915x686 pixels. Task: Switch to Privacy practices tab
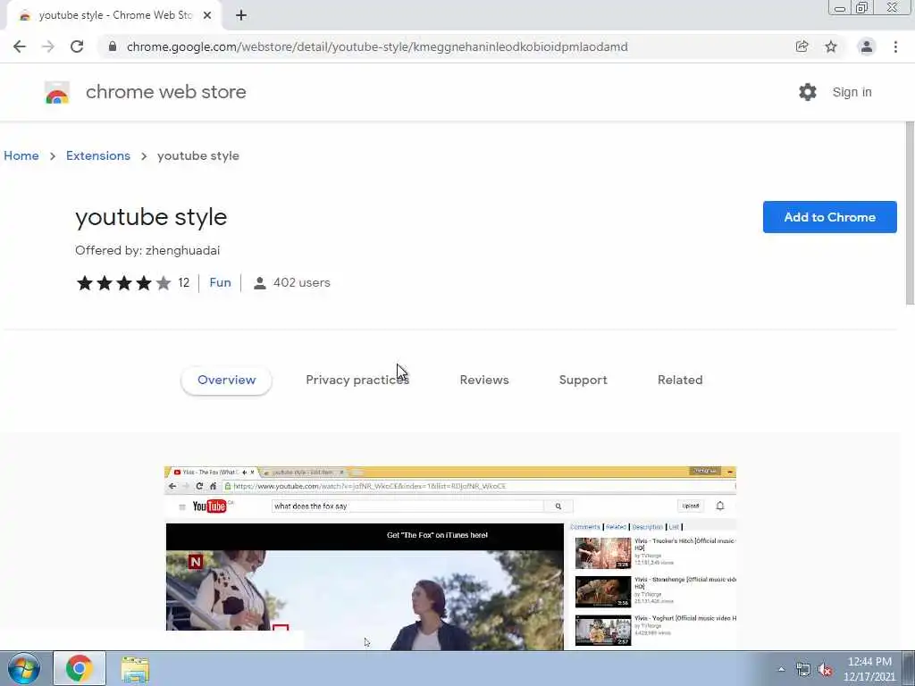coord(357,380)
